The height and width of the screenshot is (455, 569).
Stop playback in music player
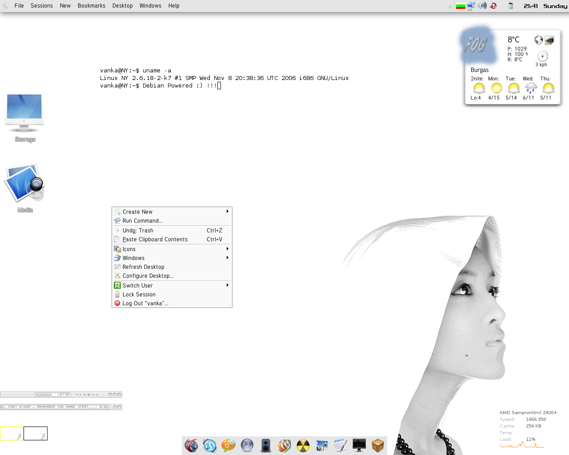[88, 395]
